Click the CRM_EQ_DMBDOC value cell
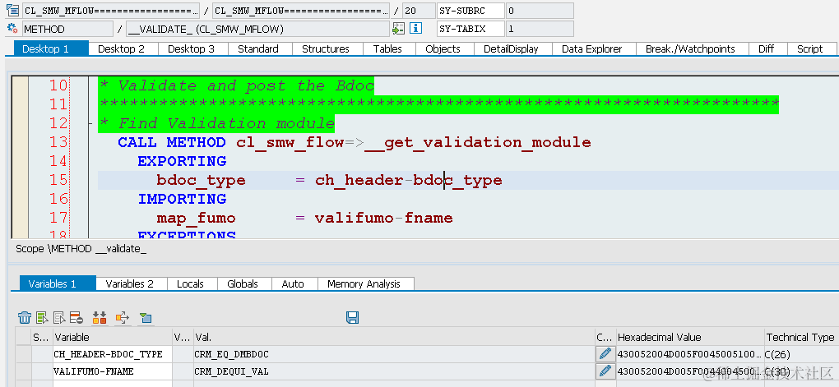Screen dimensions: 839x387 (394, 354)
